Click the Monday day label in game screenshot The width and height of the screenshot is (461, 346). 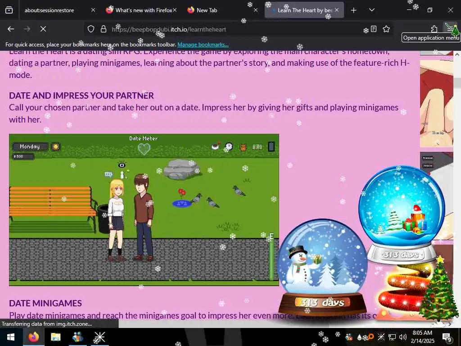coord(30,146)
